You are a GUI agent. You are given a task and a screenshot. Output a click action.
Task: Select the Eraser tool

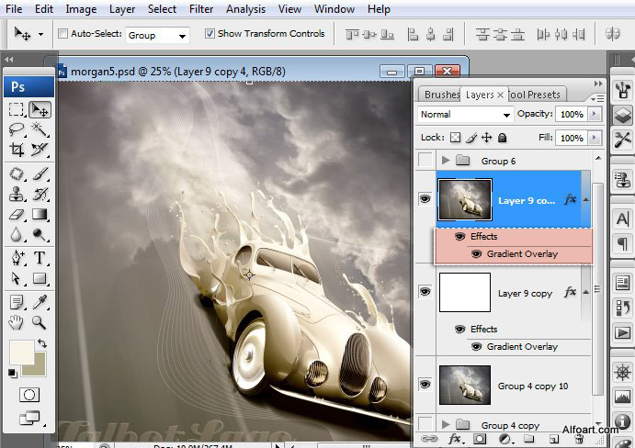[x=17, y=215]
